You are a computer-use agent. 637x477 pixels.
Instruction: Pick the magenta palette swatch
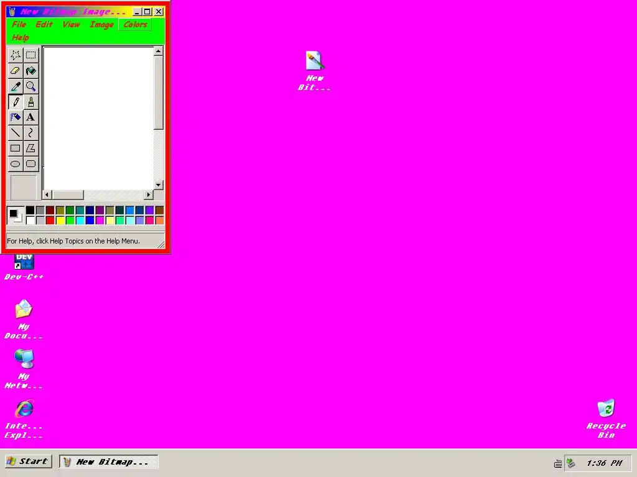coord(100,220)
